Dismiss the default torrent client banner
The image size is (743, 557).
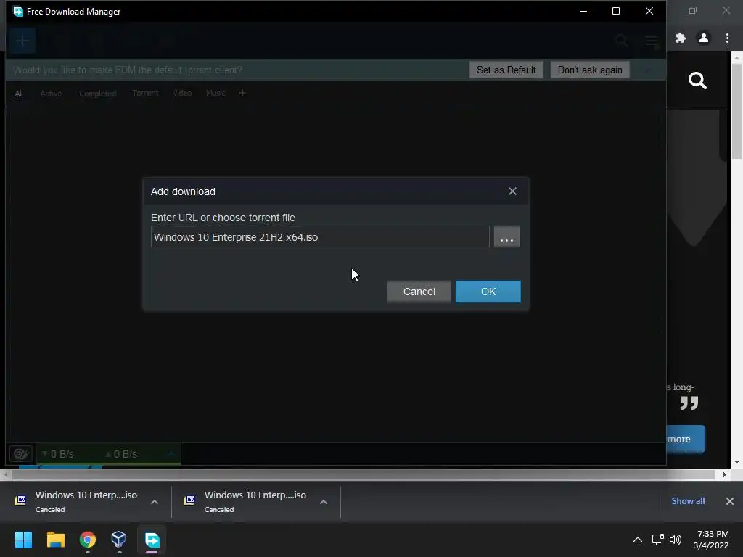pyautogui.click(x=648, y=70)
